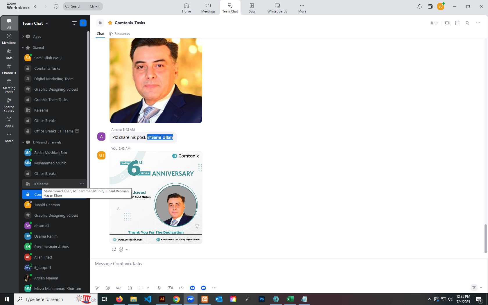Open Visual Studio Code from the taskbar
Viewport: 488px width, 305px height.
click(148, 299)
